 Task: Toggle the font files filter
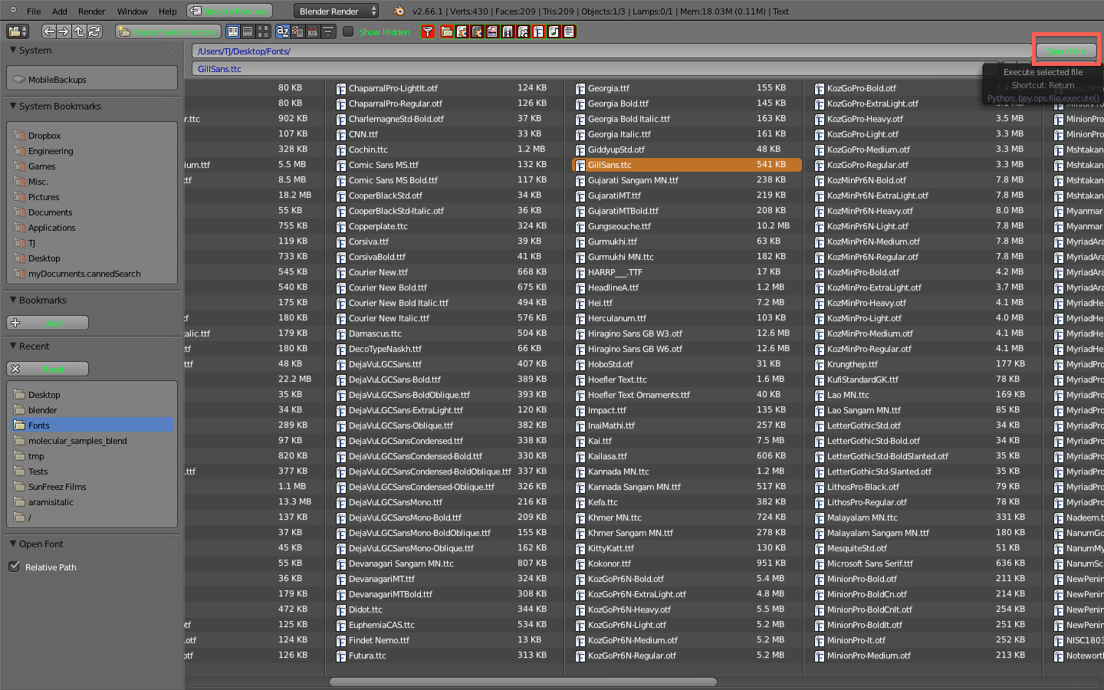(538, 31)
